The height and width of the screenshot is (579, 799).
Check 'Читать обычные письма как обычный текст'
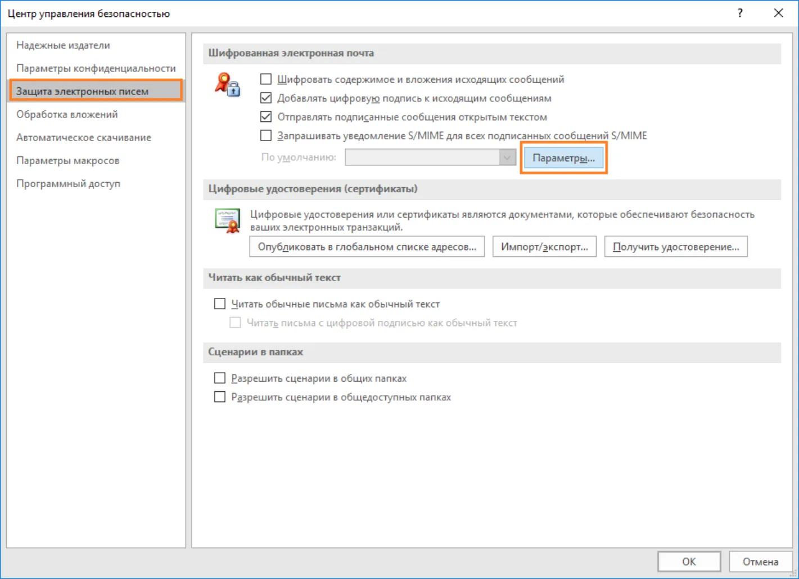click(220, 304)
